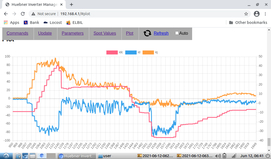
Task: Enable the Auto refresh checkbox
Action: point(177,33)
